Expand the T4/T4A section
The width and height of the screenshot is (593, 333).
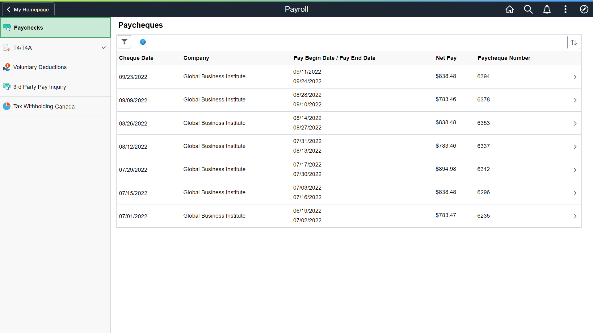coord(103,47)
